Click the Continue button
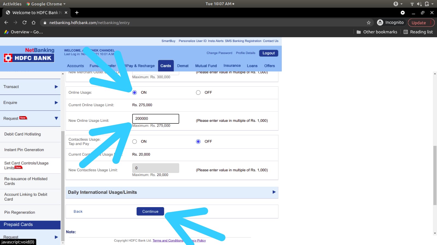The height and width of the screenshot is (245, 437). [150, 211]
